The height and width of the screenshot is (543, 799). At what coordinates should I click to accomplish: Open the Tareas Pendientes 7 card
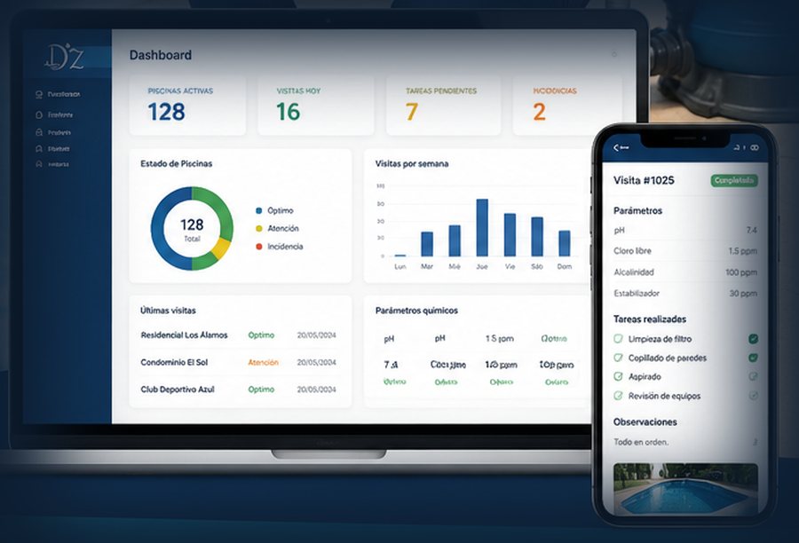[443, 106]
